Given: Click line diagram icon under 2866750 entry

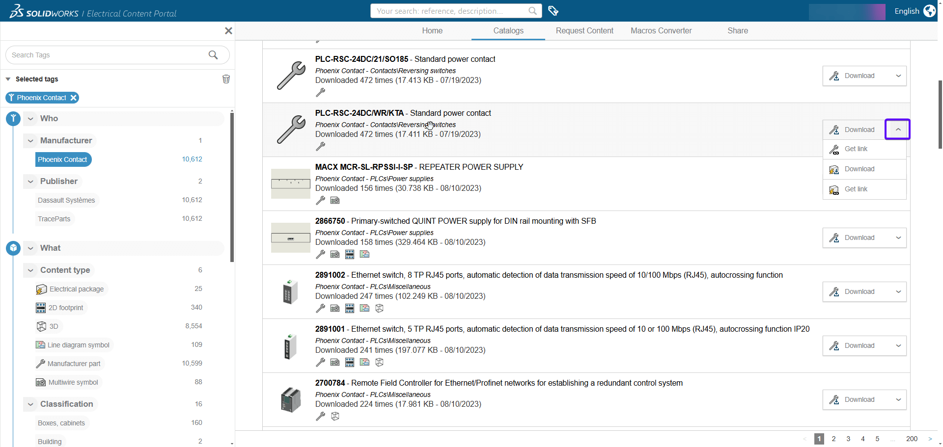Looking at the screenshot, I should tap(364, 254).
